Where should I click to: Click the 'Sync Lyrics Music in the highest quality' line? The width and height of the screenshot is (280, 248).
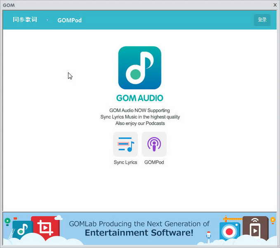140,117
